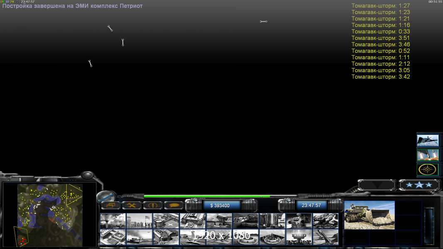Build the barracks with the flag

pyautogui.click(x=140, y=221)
